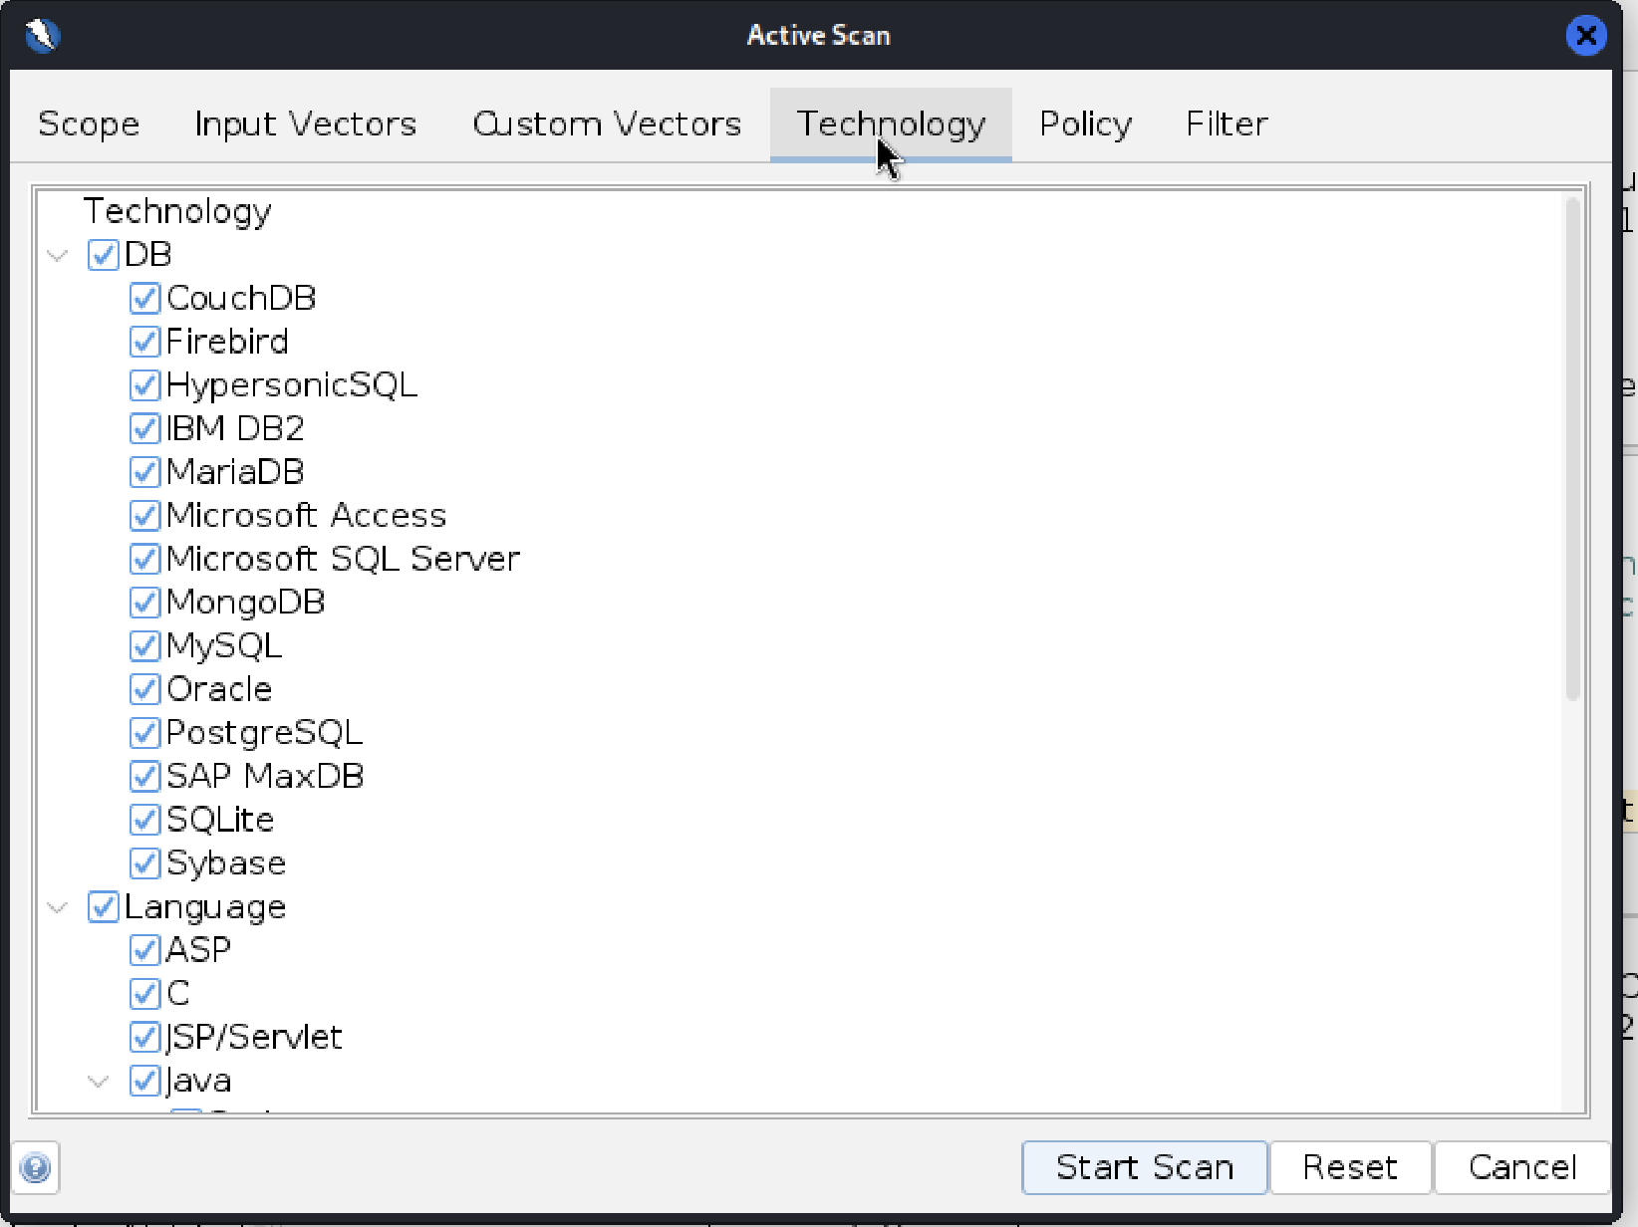Click the ZAP logo icon in title bar
This screenshot has height=1227, width=1638.
point(42,35)
